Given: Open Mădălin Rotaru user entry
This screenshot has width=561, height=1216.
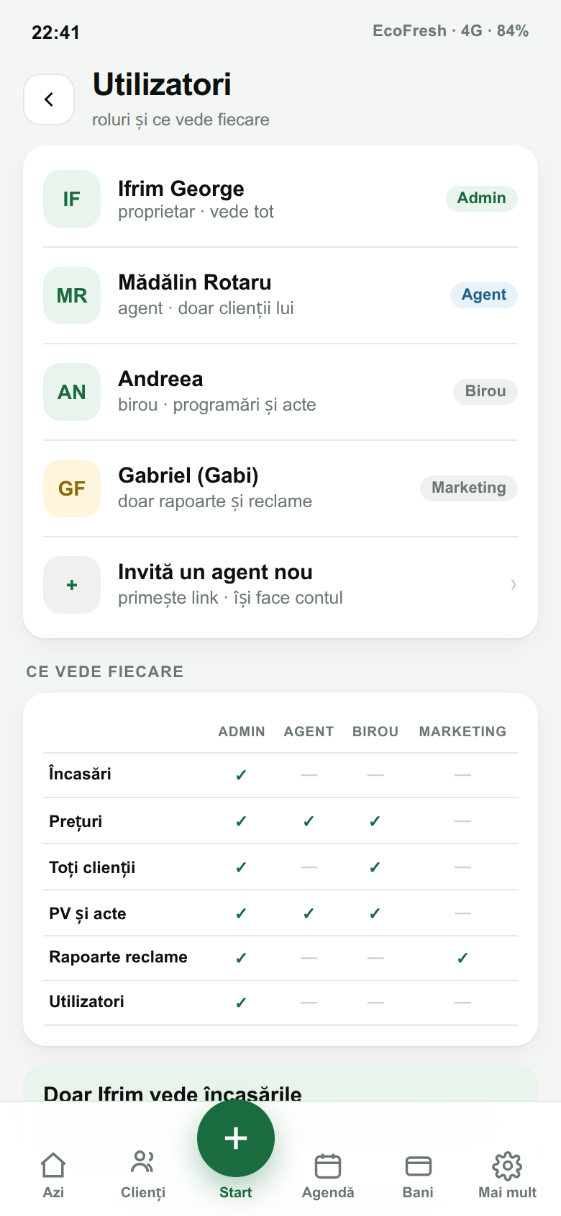Looking at the screenshot, I should (280, 295).
